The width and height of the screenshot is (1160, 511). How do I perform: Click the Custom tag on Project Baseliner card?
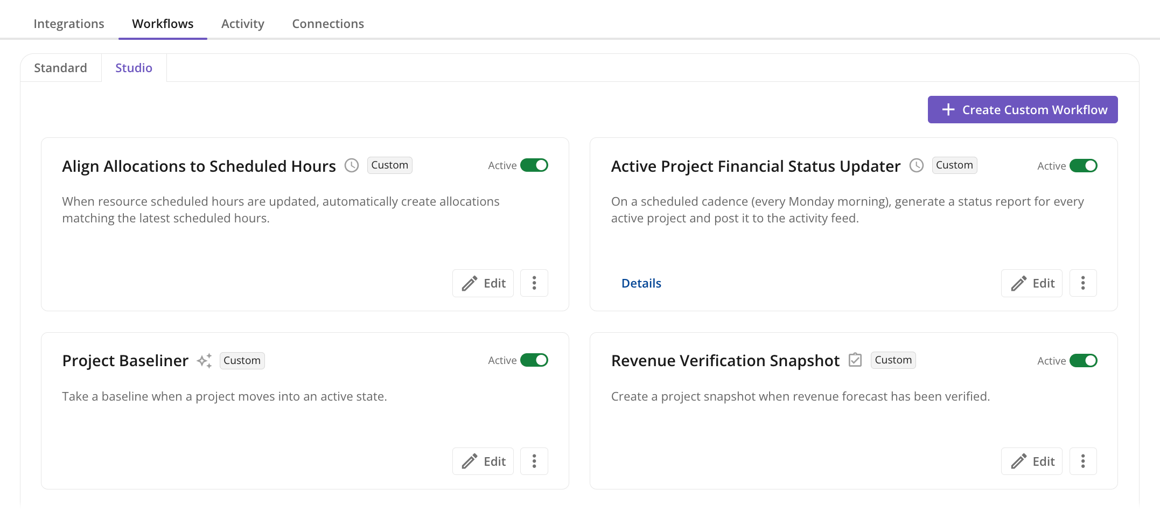click(x=242, y=360)
